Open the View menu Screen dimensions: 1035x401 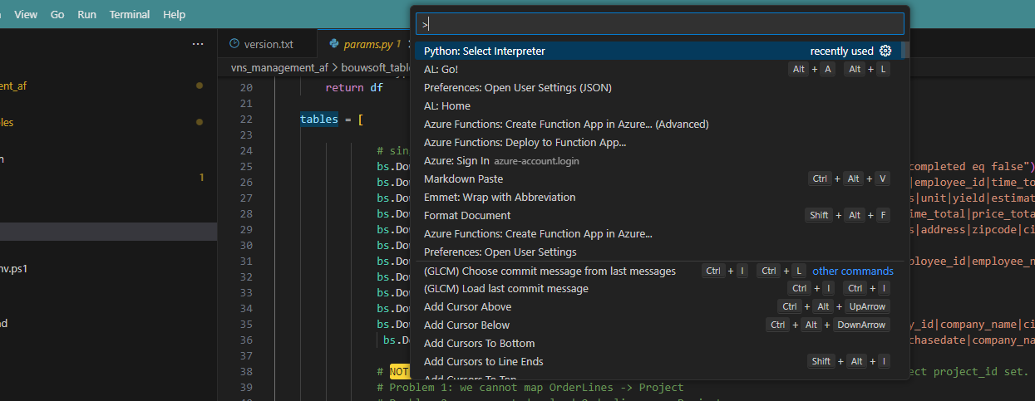(26, 15)
